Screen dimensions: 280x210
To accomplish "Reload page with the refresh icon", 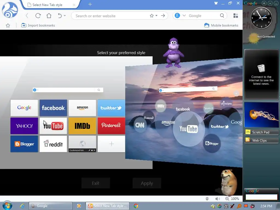I will point(38,16).
